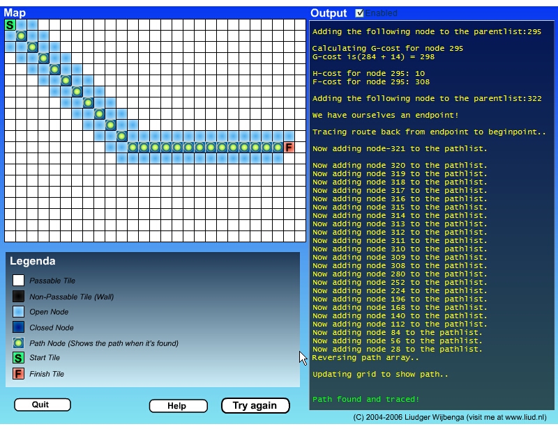Click the red F finish tile on the map
Screen dimensions: 558x431
coord(289,148)
